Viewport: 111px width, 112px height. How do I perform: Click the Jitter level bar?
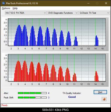click(x=32, y=93)
